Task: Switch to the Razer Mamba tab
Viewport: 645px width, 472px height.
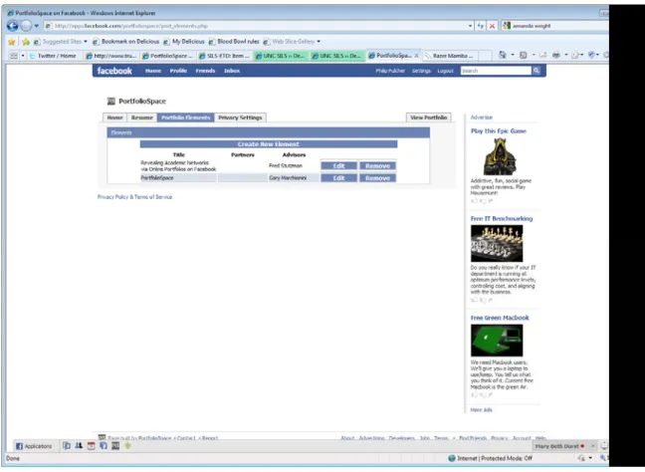Action: coord(449,56)
